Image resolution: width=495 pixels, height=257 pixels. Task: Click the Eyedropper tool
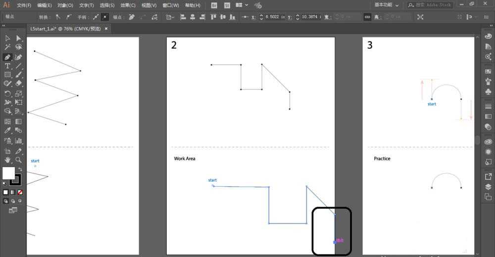point(7,131)
